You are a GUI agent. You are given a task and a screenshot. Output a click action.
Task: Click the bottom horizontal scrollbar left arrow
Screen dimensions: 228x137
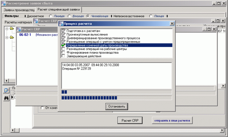point(13,130)
